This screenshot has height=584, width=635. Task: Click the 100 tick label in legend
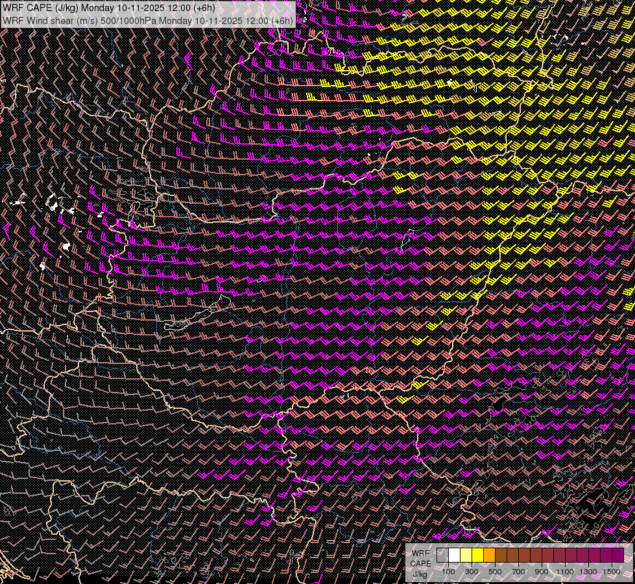(x=448, y=571)
